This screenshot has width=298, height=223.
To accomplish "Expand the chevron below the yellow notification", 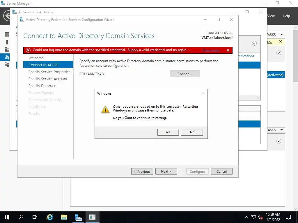I will click(x=279, y=53).
